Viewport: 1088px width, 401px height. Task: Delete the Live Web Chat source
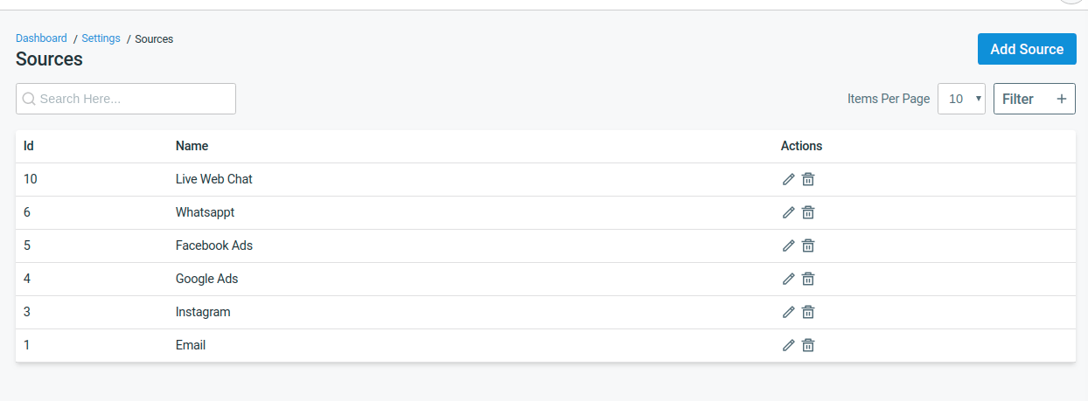(808, 179)
